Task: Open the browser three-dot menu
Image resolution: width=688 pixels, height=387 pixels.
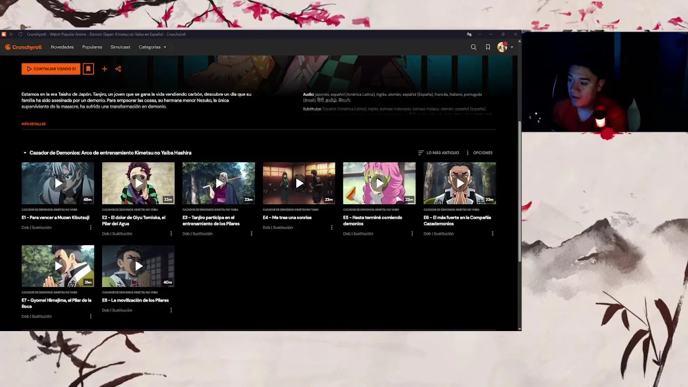Action: pyautogui.click(x=479, y=34)
